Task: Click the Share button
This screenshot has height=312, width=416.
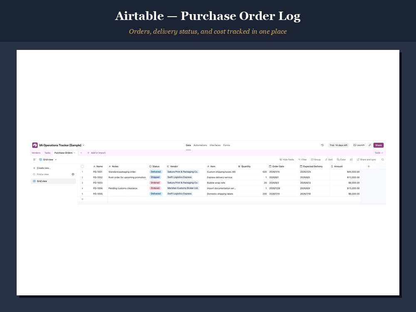Action: pos(379,145)
